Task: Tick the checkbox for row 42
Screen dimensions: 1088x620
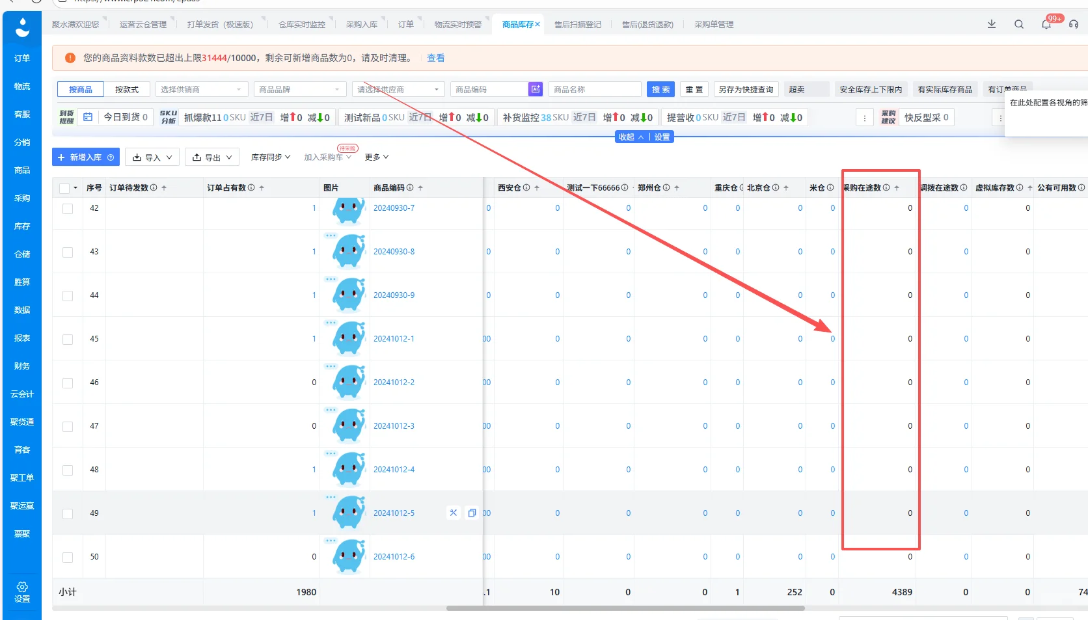Action: click(x=68, y=209)
